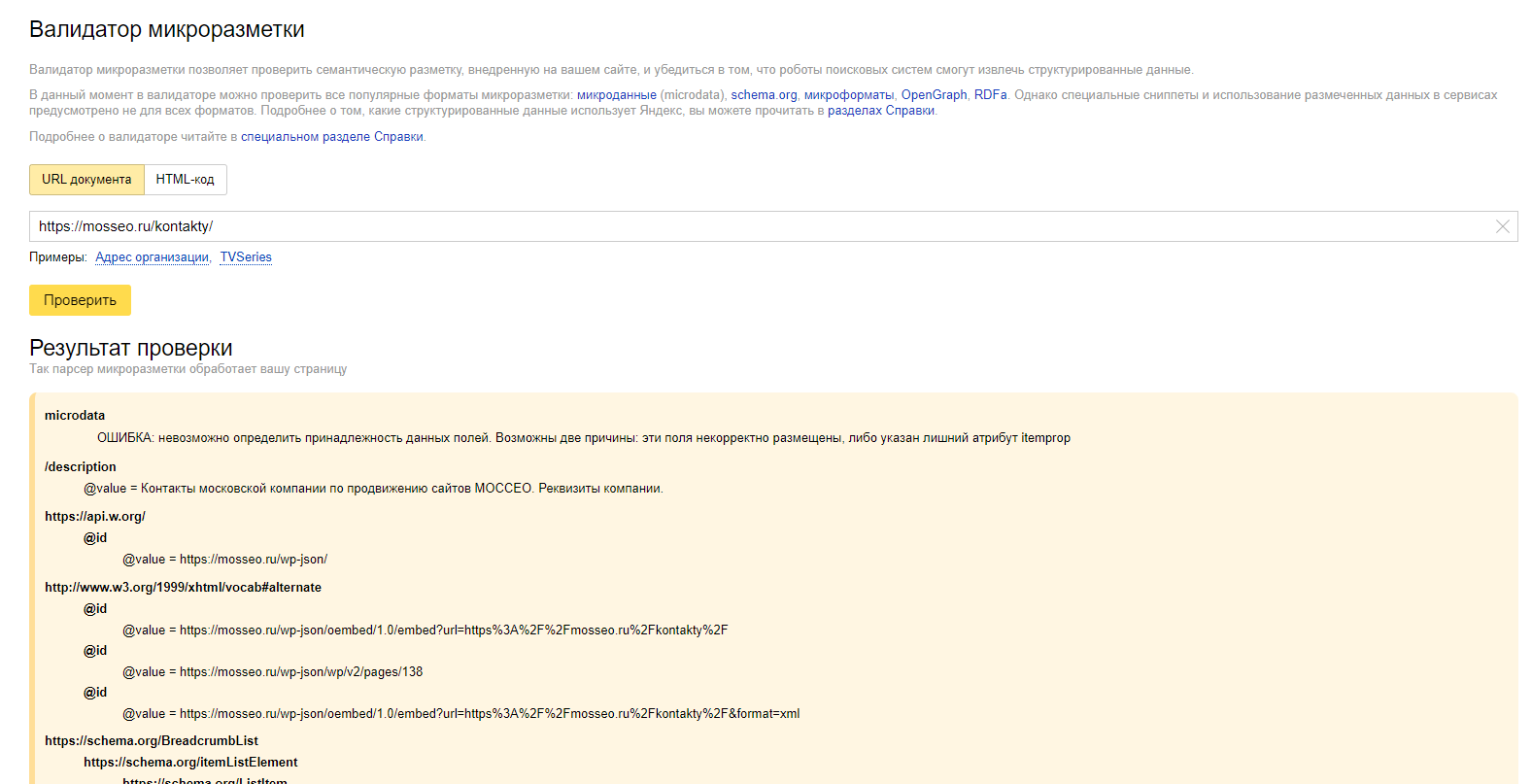The height and width of the screenshot is (784, 1532).
Task: Switch to the URL документа tab
Action: tap(86, 180)
